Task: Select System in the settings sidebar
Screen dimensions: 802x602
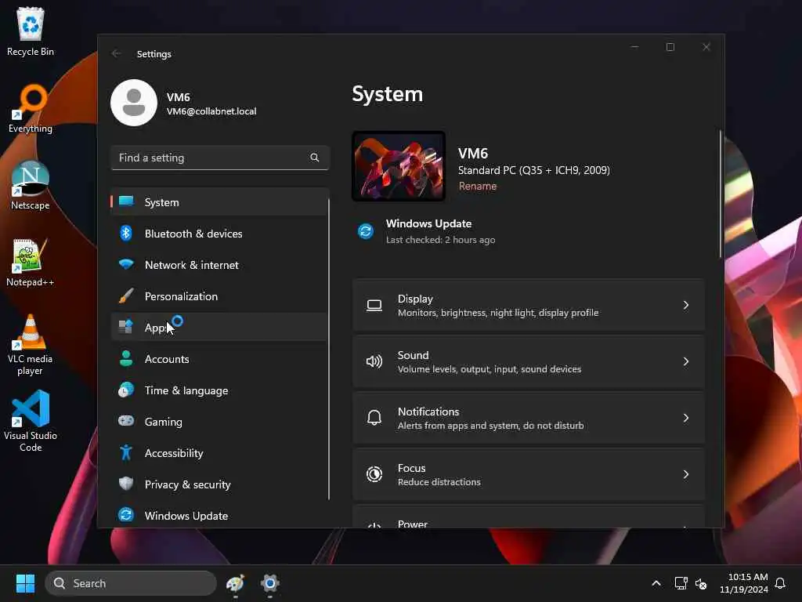Action: pos(219,201)
